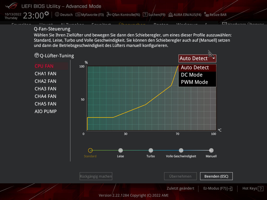This screenshot has height=200, width=267.
Task: Collapse the Auto Detect mode dropdown
Action: (197, 58)
